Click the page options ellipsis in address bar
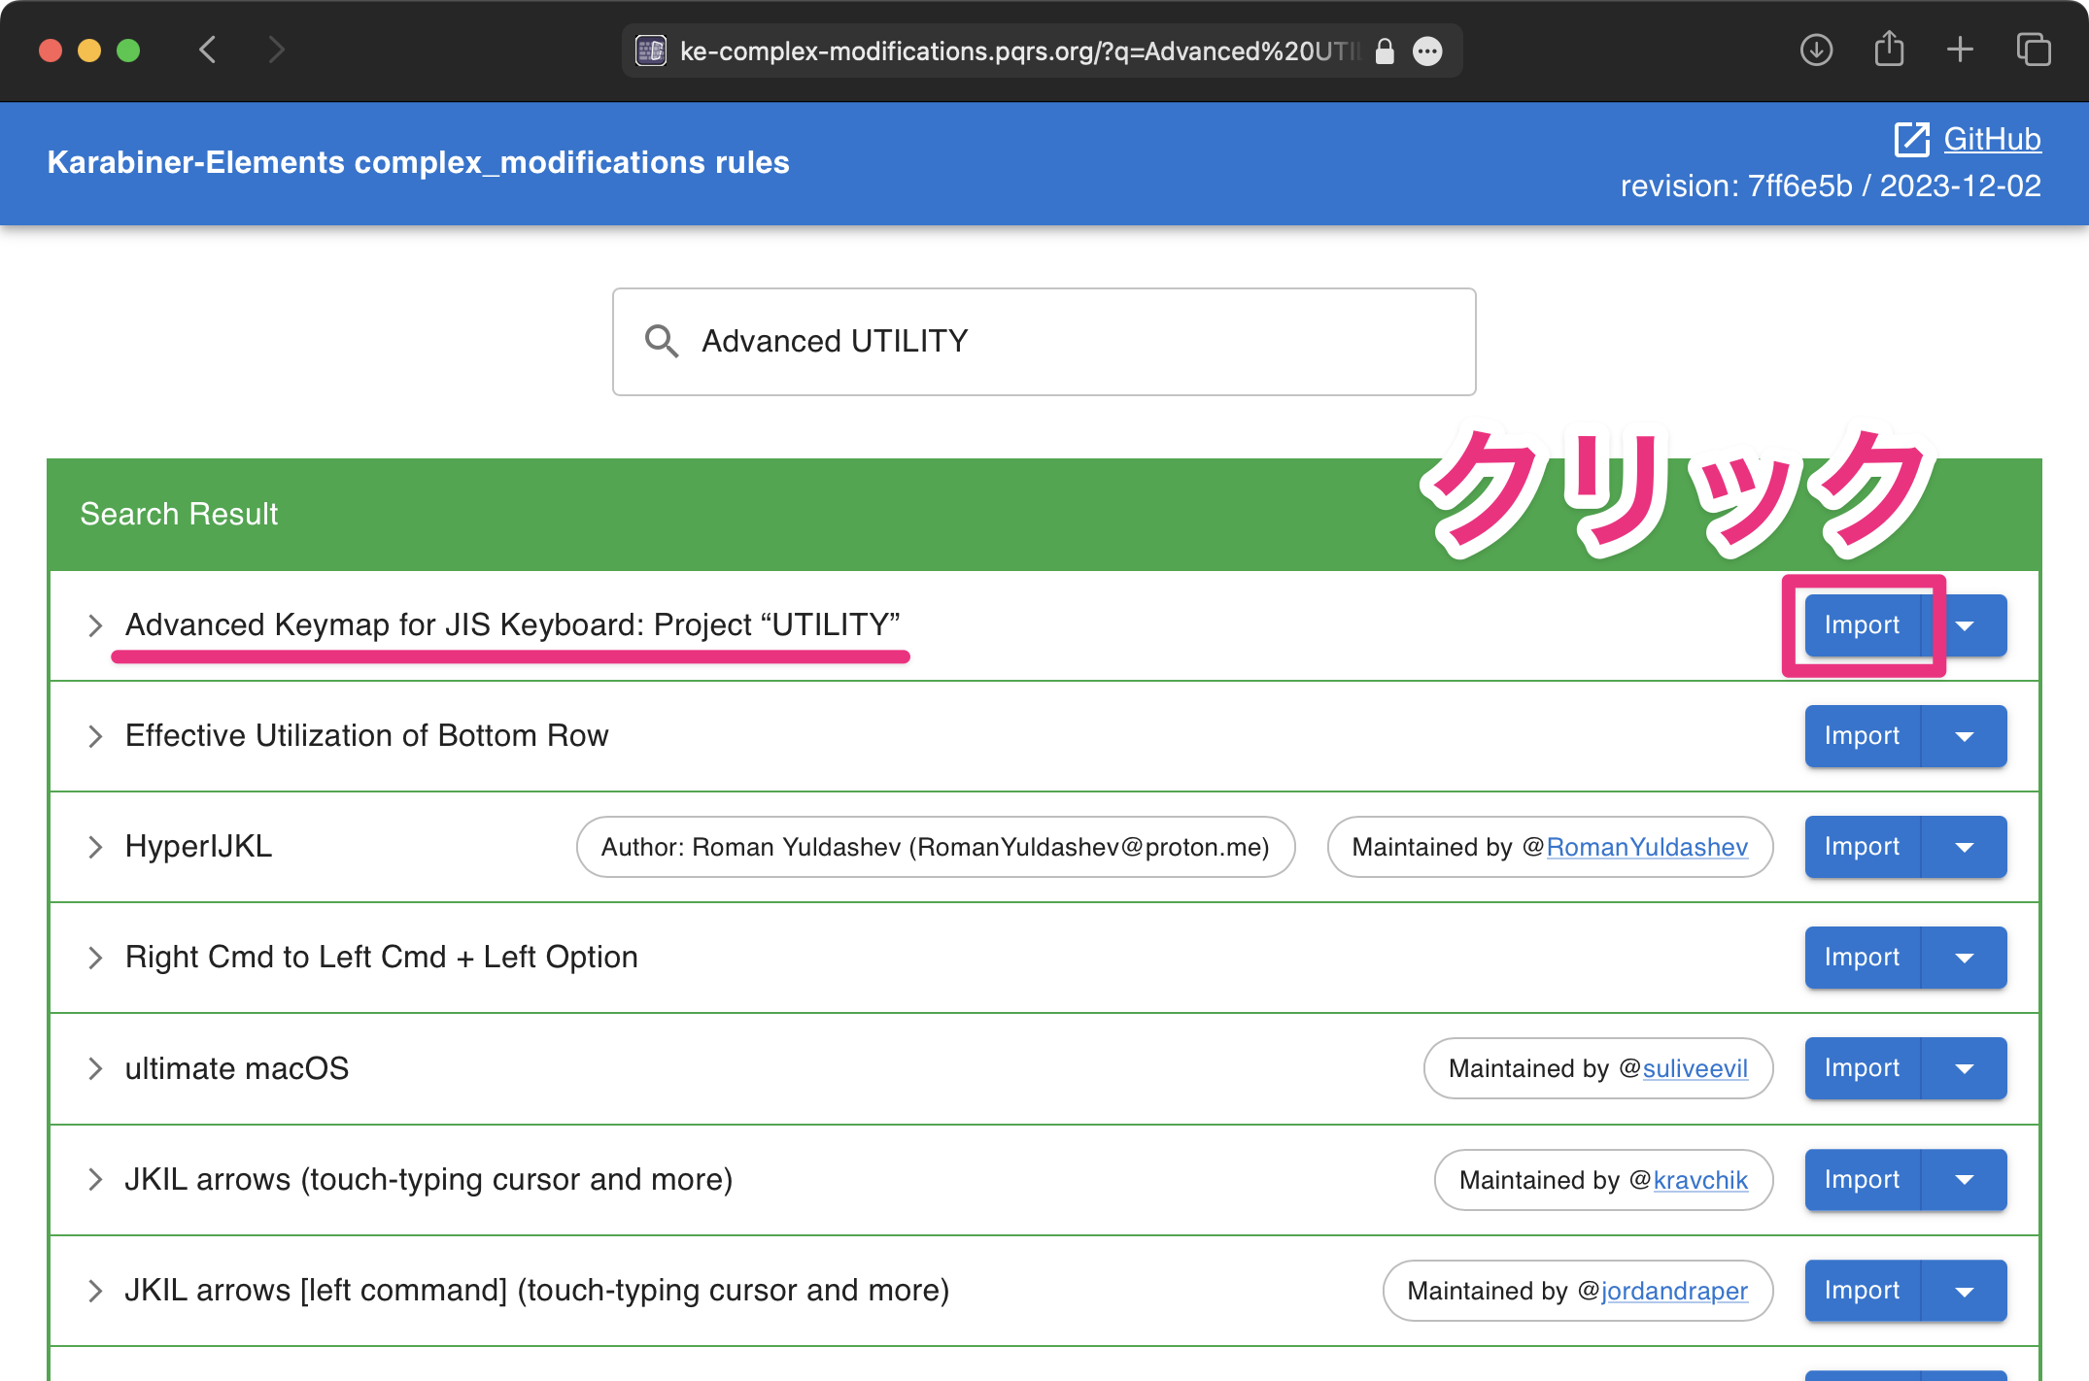 click(1426, 51)
